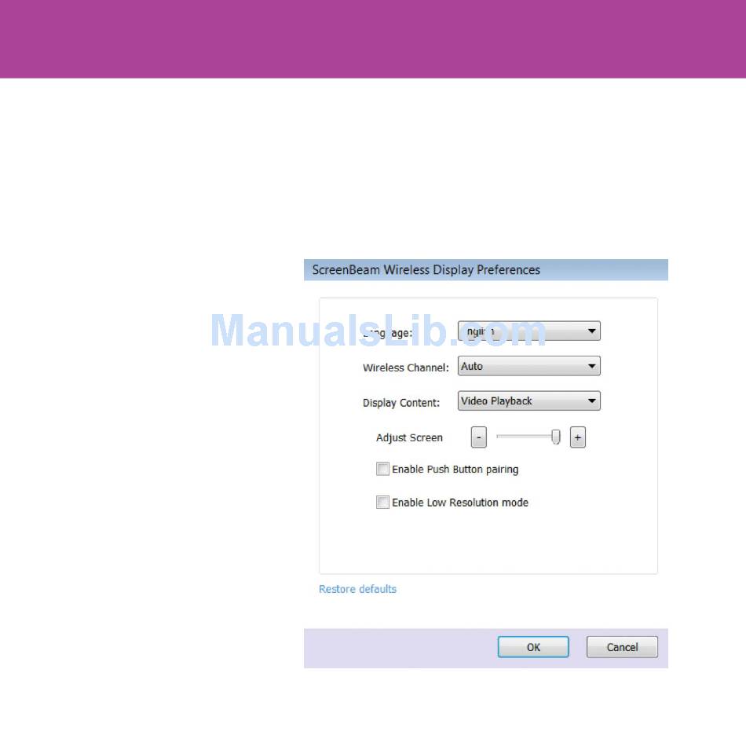Screen dimensions: 746x746
Task: Click the Cancel button
Action: pos(622,647)
